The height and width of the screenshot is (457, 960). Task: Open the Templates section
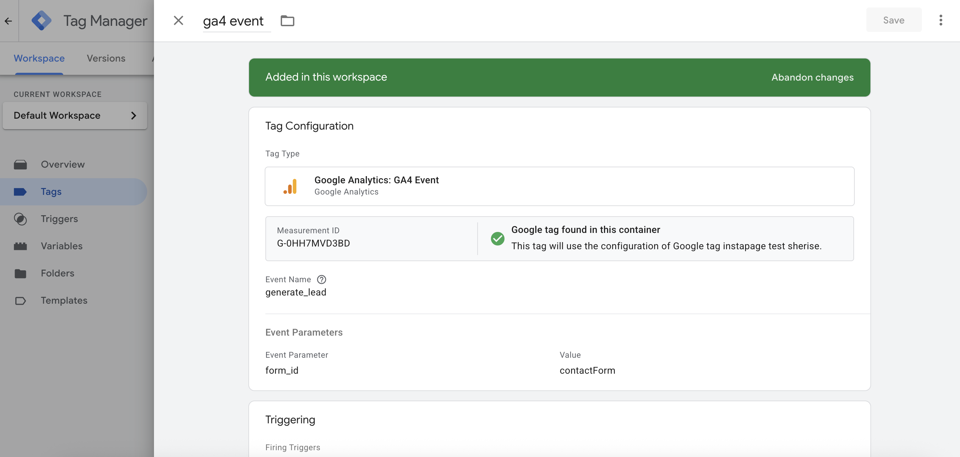[64, 300]
